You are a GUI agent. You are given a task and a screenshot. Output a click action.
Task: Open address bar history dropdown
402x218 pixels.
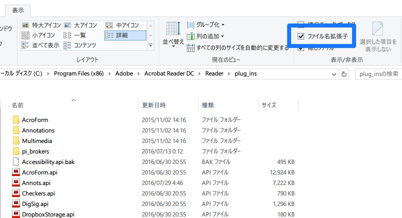tap(334, 74)
